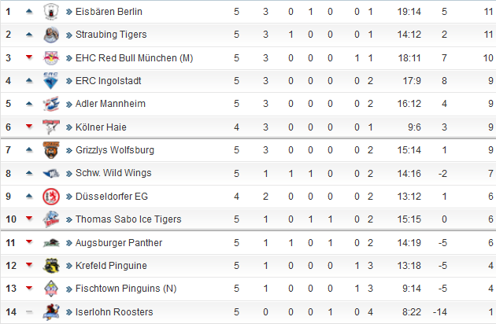
Task: Open the Iserlohn Roosters logo
Action: click(51, 312)
